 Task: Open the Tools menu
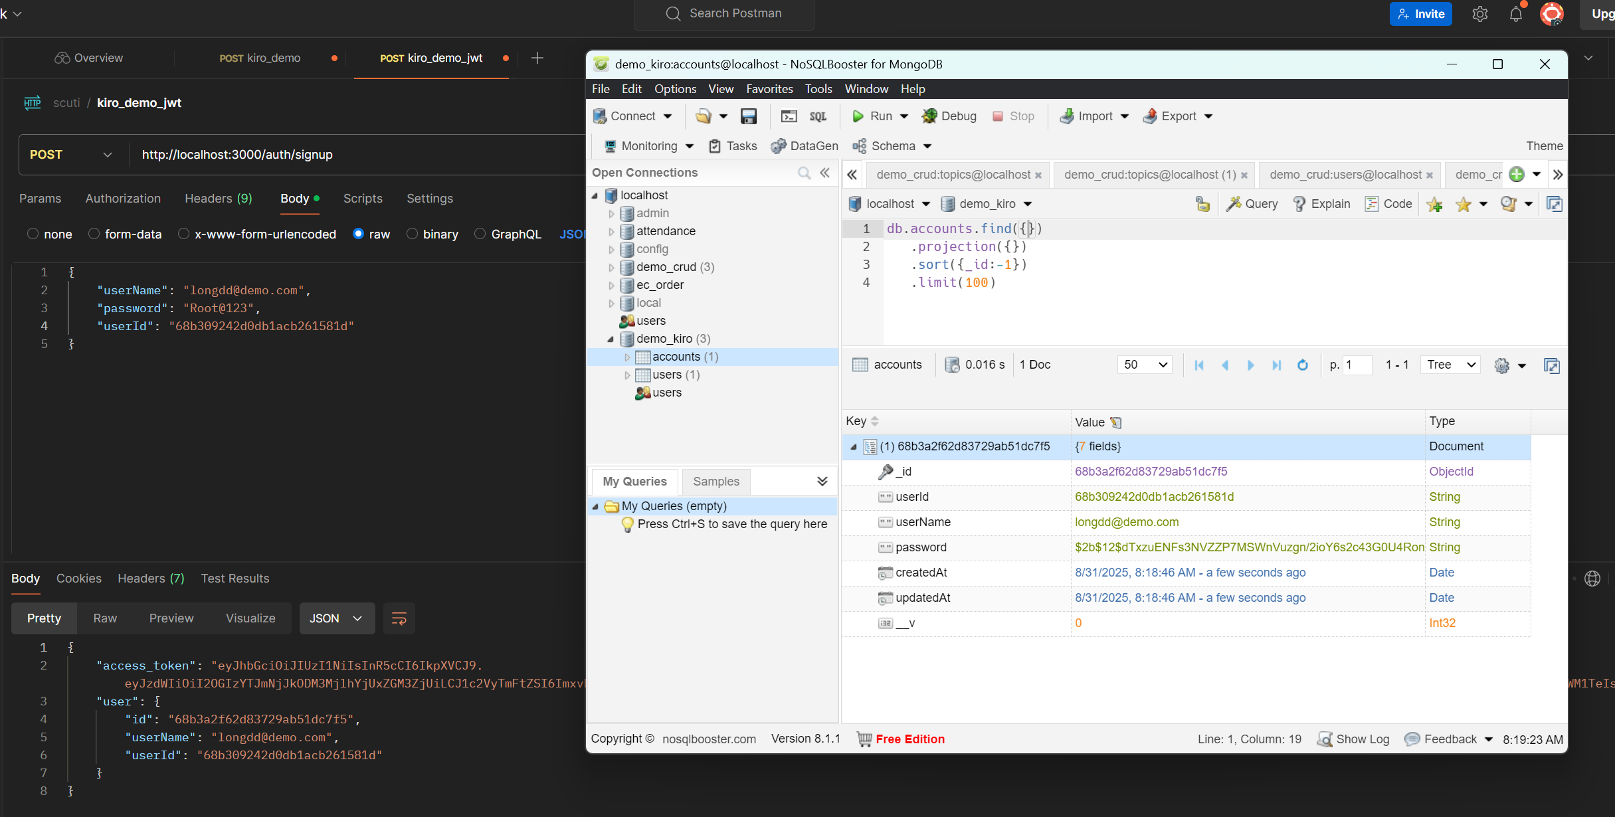tap(818, 89)
